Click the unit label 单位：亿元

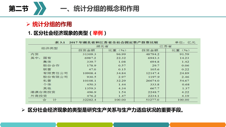tap(185, 42)
